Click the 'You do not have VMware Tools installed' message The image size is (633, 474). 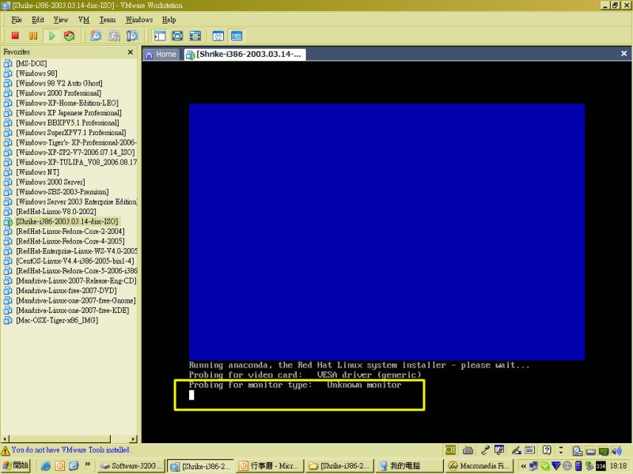[x=71, y=450]
